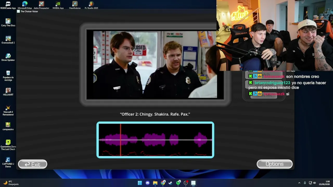Open the weather widget showing 6°C Despejado
This screenshot has height=187, width=333.
coord(11,183)
